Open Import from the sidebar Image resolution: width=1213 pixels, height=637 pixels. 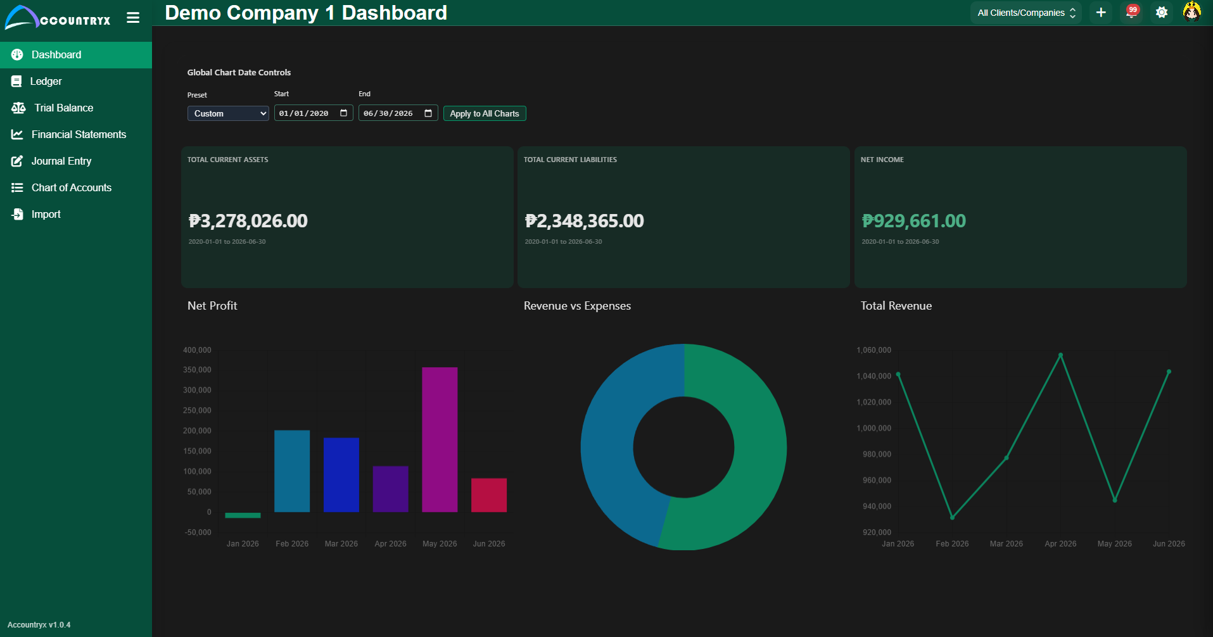click(x=76, y=215)
